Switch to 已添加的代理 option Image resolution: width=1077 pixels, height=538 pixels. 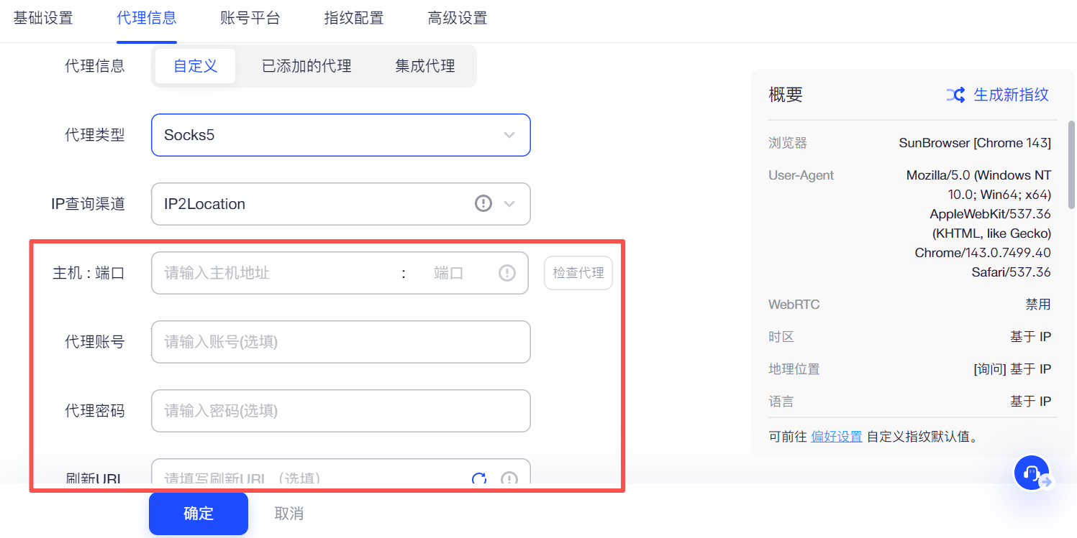306,66
